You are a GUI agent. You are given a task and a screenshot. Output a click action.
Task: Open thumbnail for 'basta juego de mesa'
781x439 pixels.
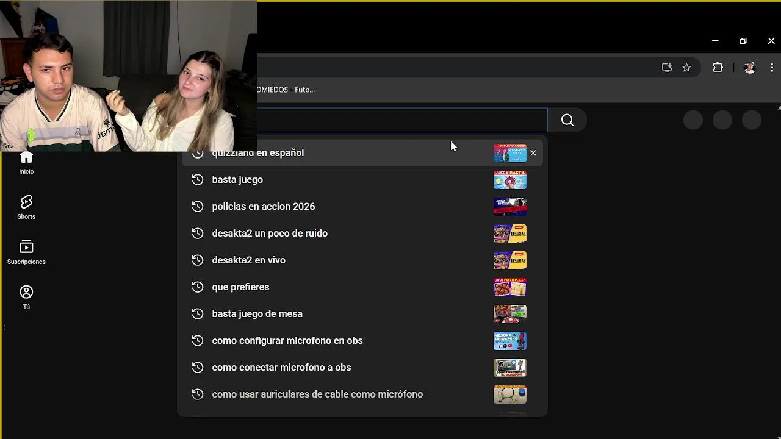pyautogui.click(x=509, y=313)
